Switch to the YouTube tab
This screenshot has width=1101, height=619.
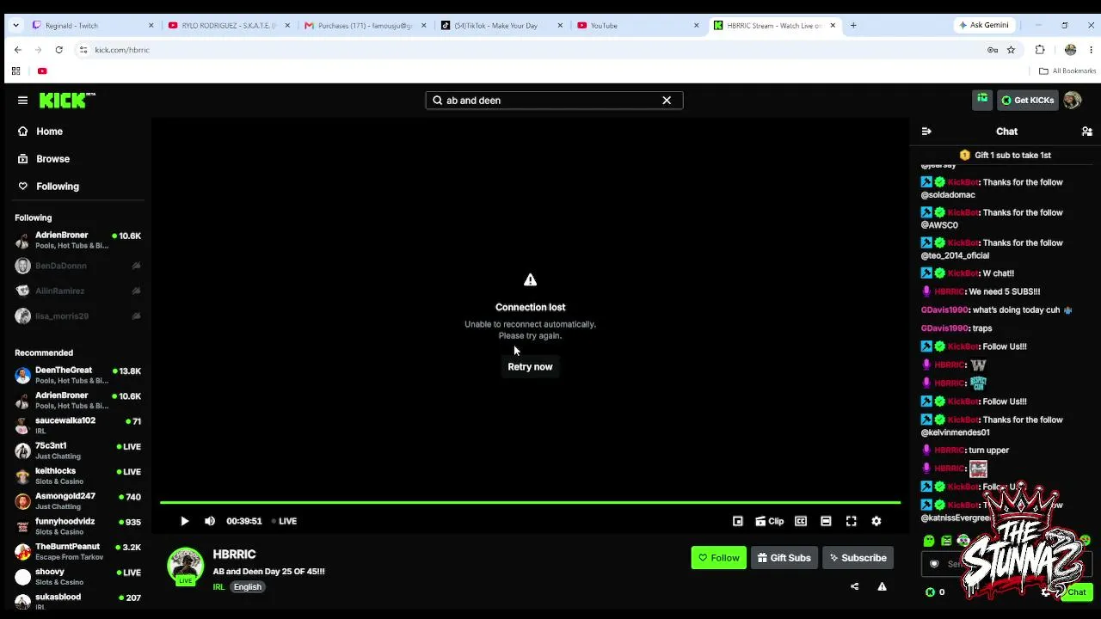[638, 26]
